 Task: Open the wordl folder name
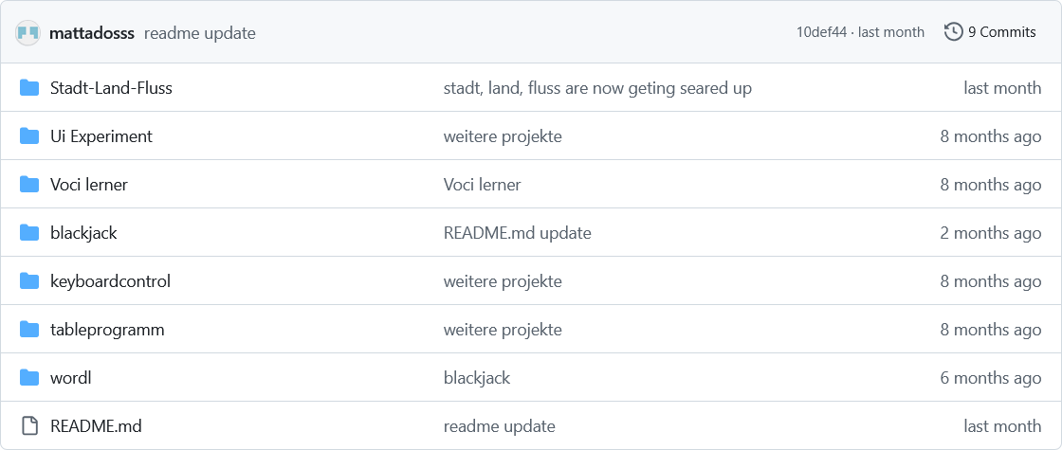coord(70,378)
